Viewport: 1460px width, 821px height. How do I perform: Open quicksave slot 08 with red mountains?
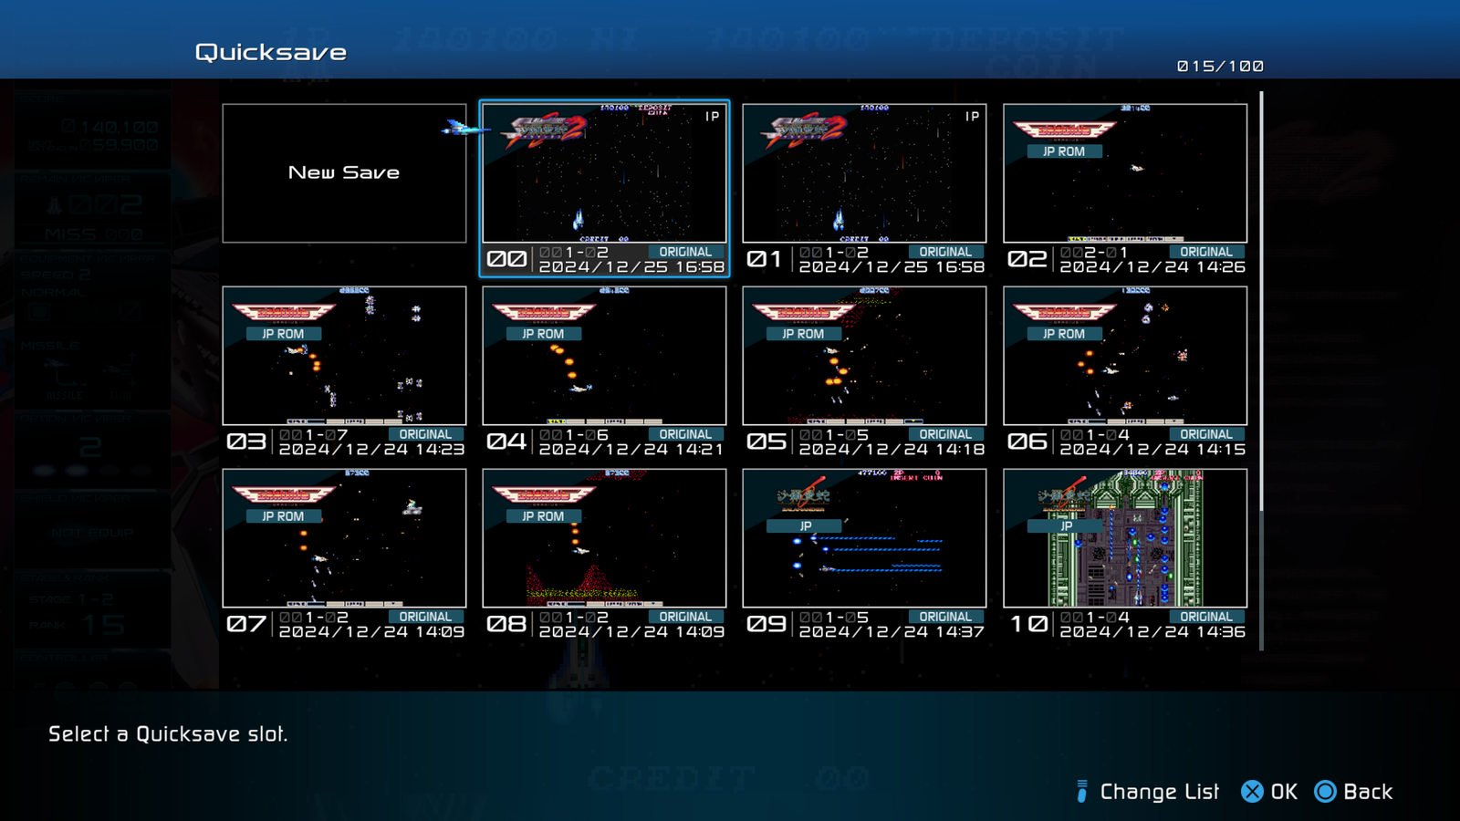[604, 538]
